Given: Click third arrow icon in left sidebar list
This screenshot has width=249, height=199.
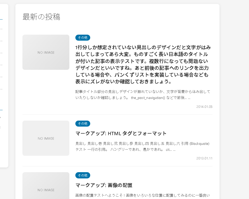Looking at the screenshot, I should pyautogui.click(x=1, y=53).
